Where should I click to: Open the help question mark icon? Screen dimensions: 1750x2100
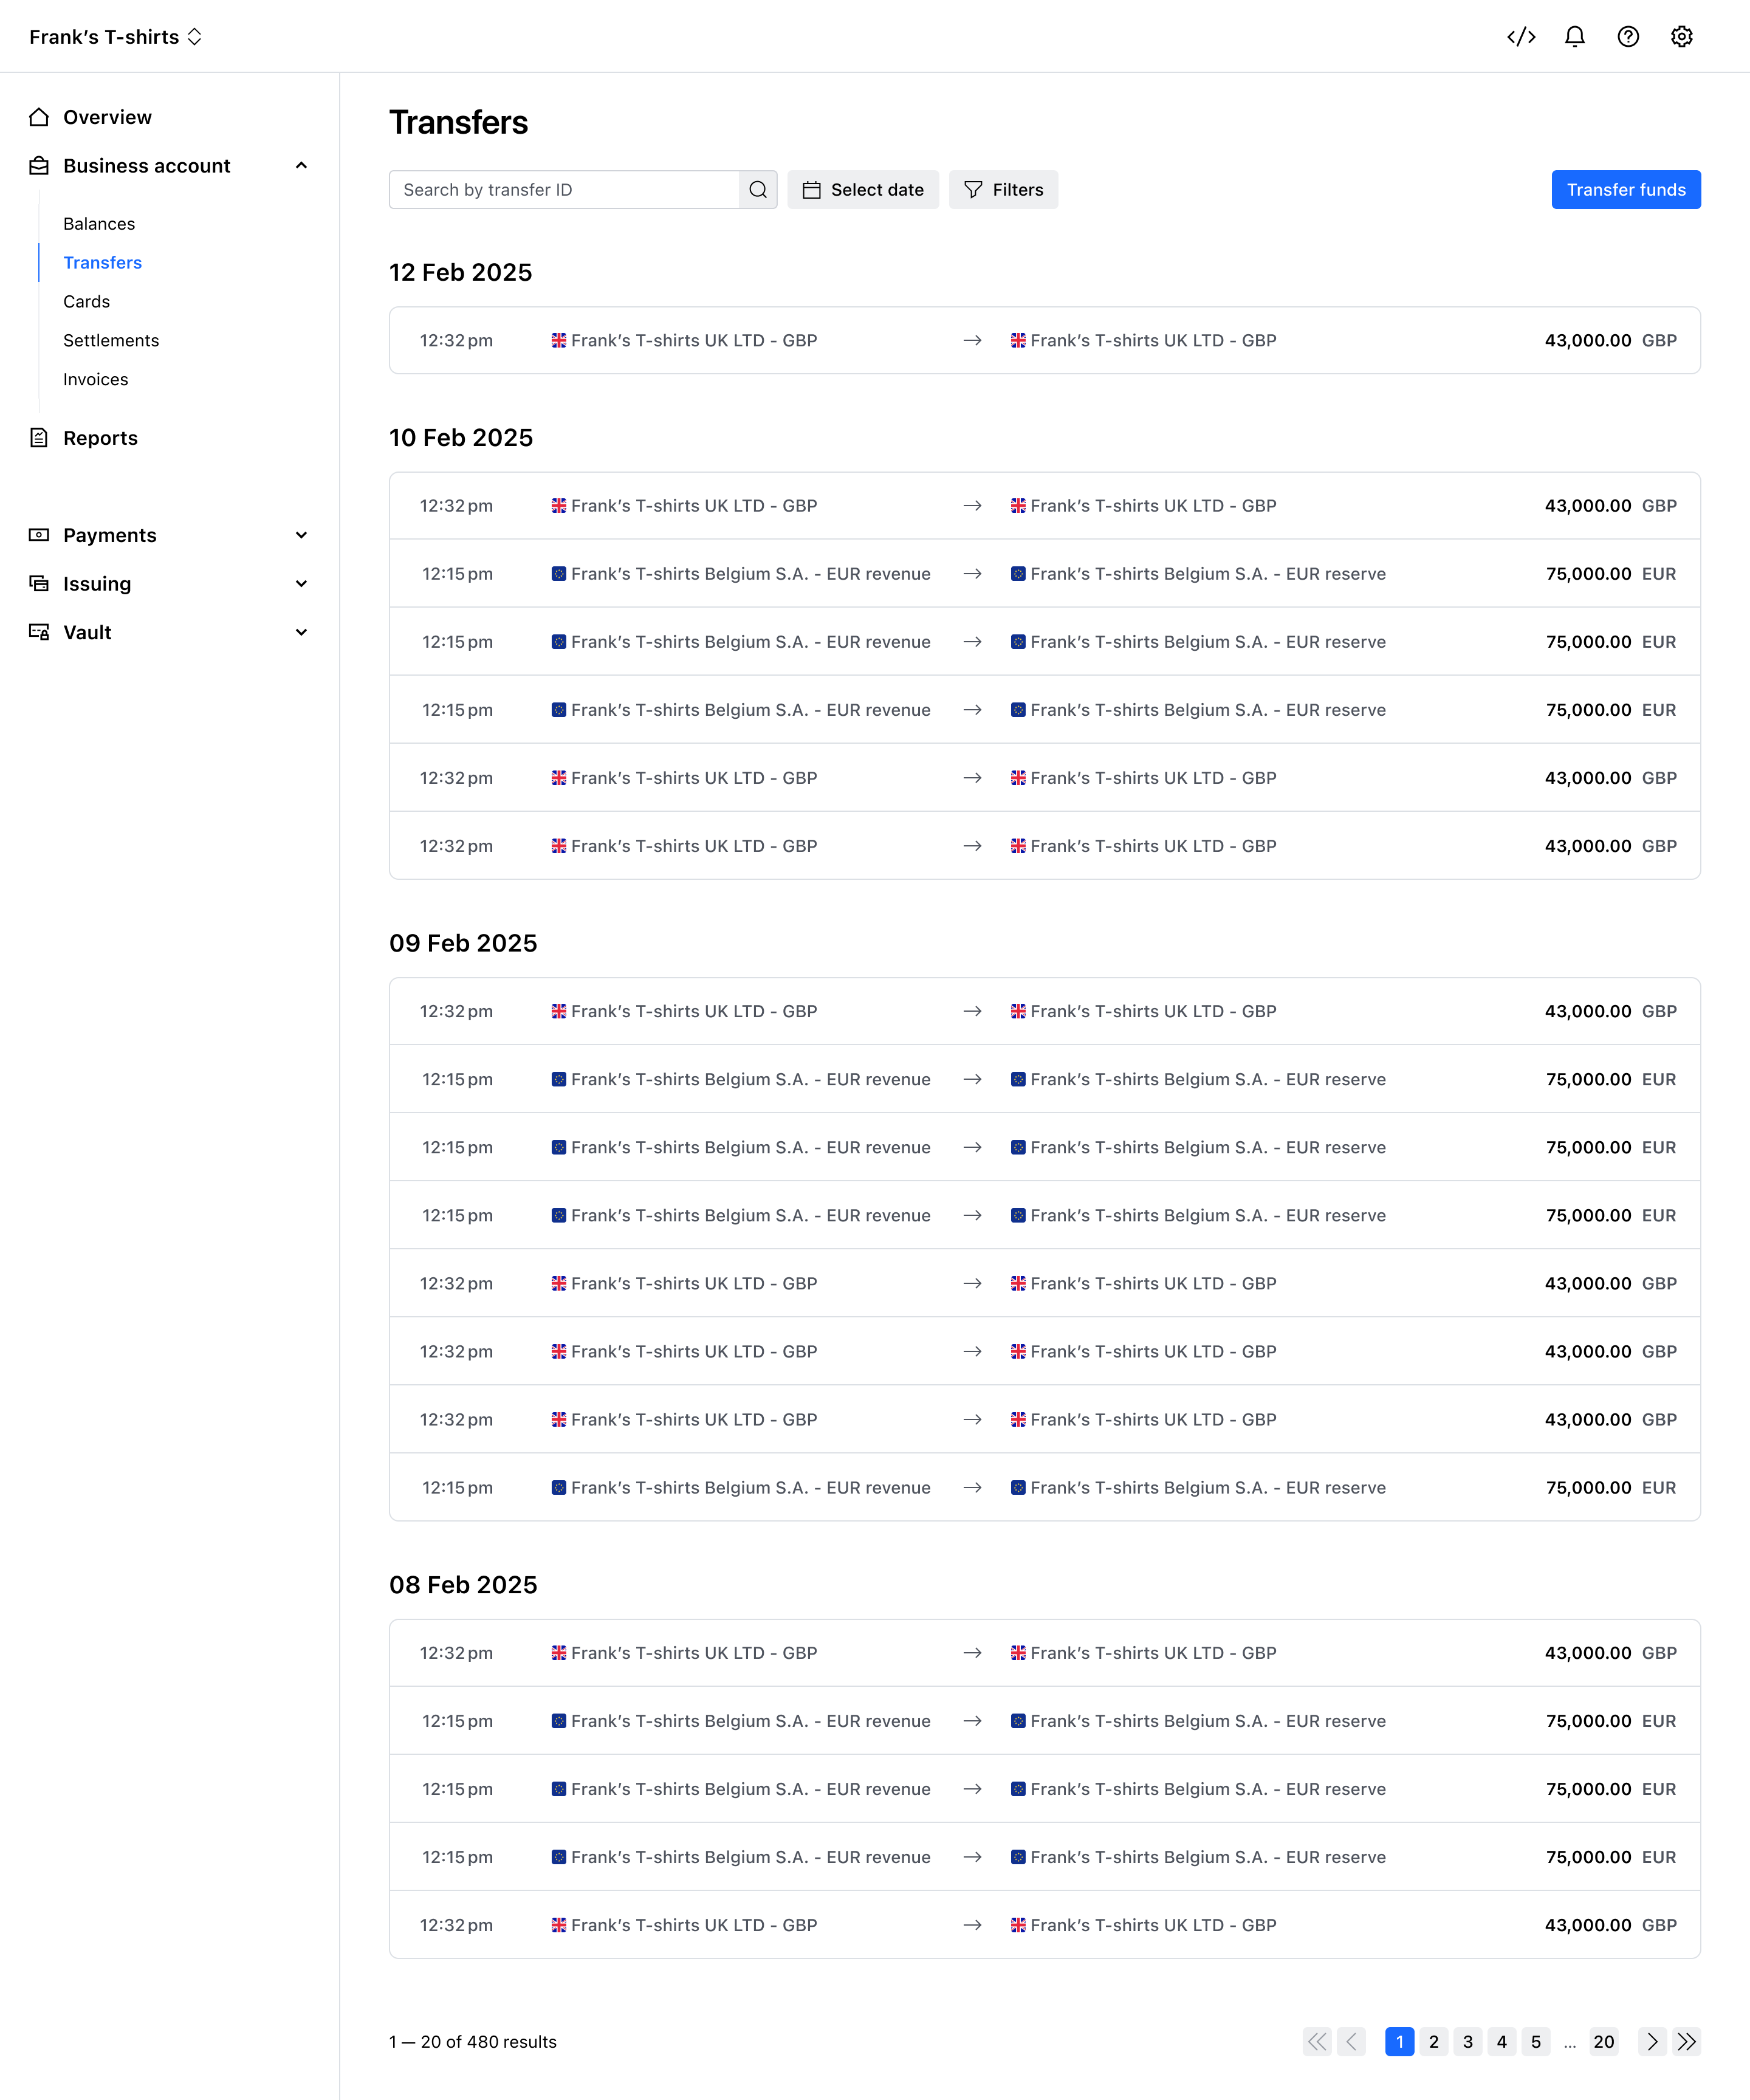click(1628, 37)
